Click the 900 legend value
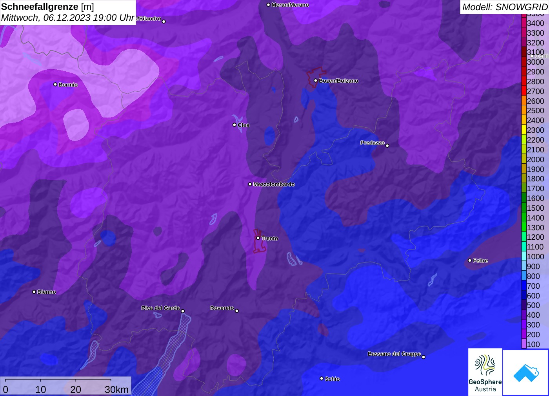 tap(533, 266)
